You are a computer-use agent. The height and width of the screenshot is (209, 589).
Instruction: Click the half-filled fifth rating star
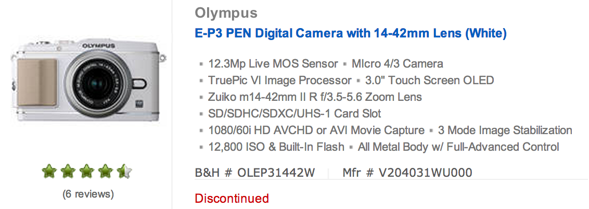[x=124, y=172]
